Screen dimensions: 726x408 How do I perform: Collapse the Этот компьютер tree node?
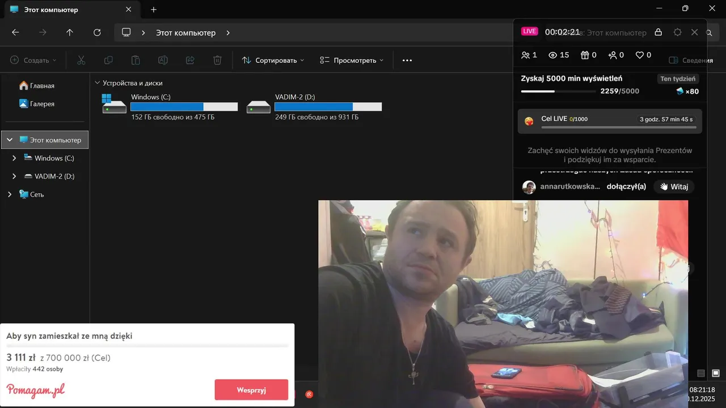(x=10, y=140)
